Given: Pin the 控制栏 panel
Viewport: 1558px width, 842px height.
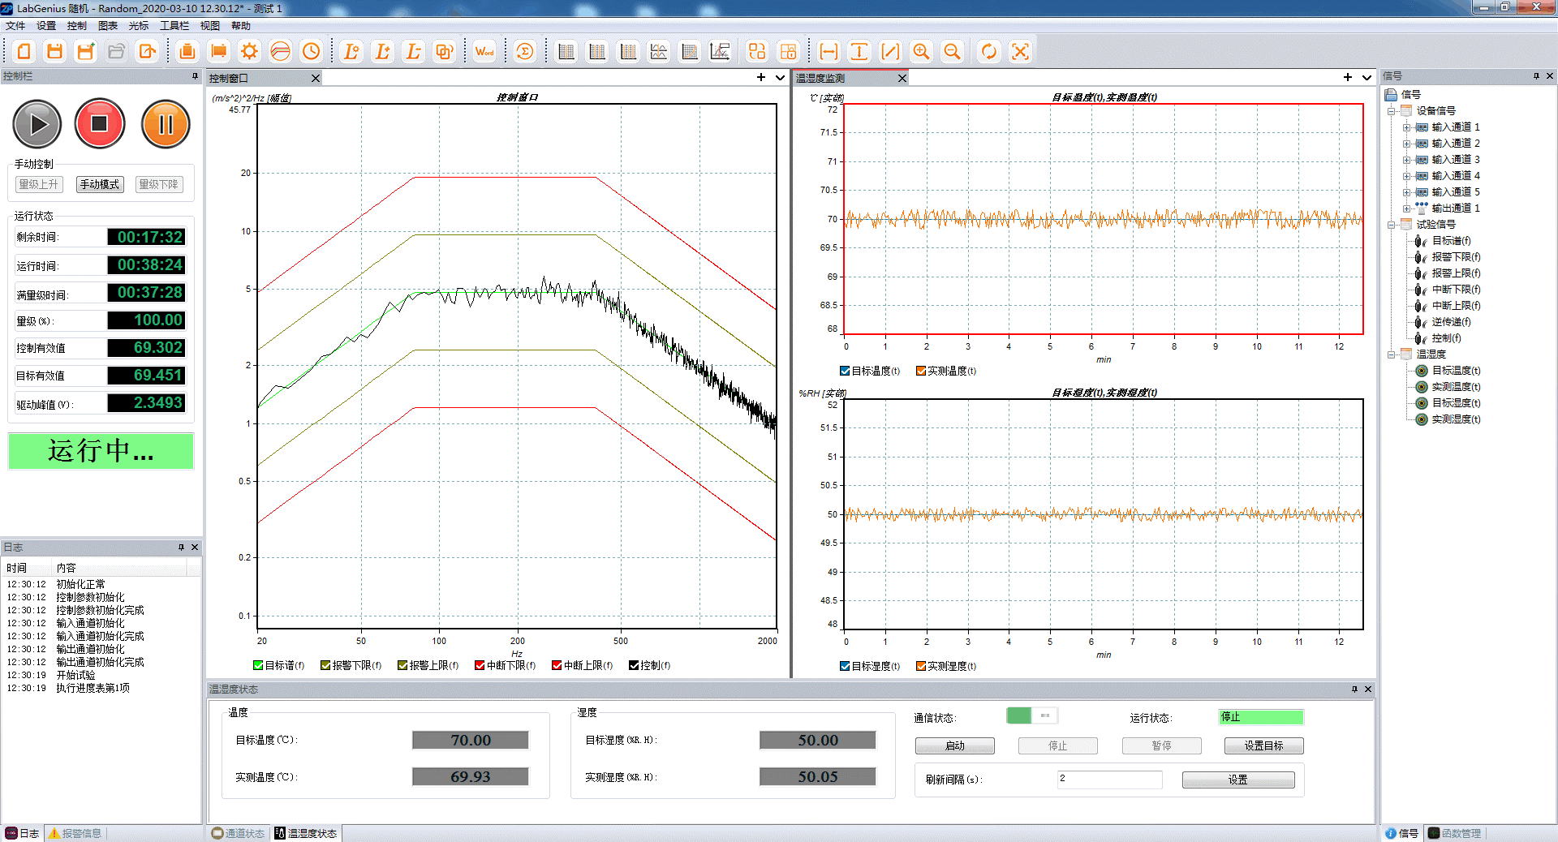Looking at the screenshot, I should click(195, 76).
